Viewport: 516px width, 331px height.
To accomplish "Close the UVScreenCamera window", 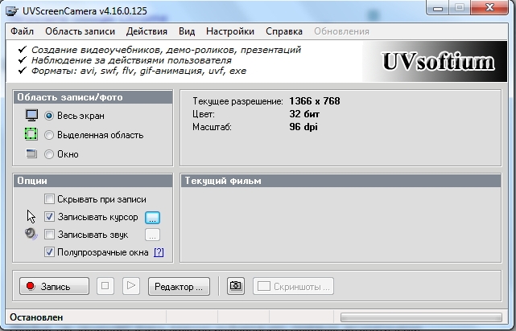I will click(489, 7).
